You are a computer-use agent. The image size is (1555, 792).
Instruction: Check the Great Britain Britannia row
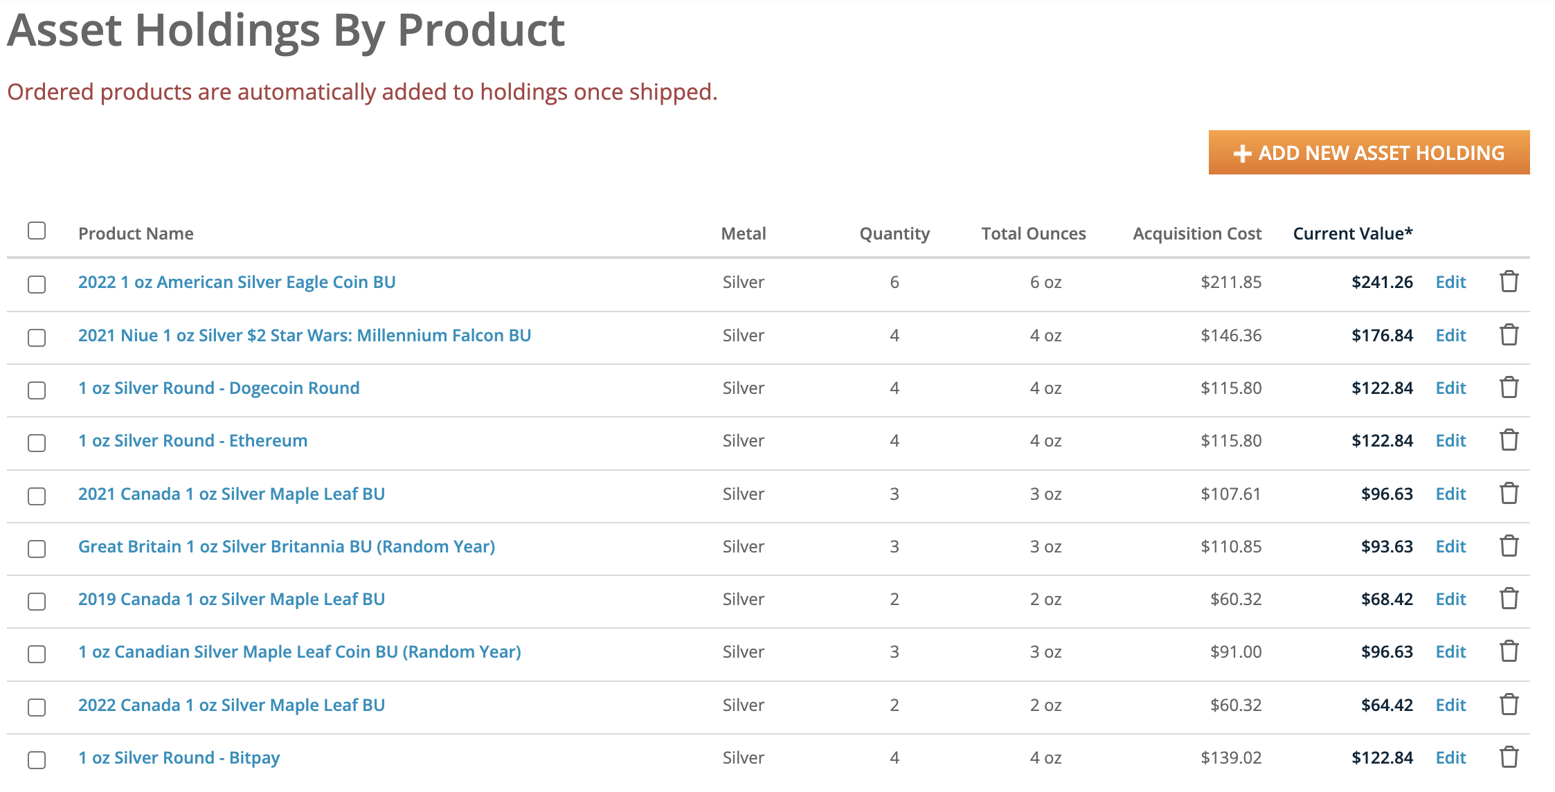pyautogui.click(x=37, y=549)
